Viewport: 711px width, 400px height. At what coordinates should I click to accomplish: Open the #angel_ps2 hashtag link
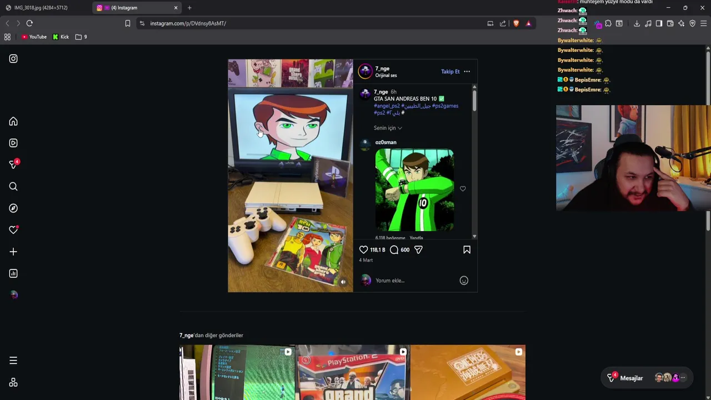pos(387,106)
